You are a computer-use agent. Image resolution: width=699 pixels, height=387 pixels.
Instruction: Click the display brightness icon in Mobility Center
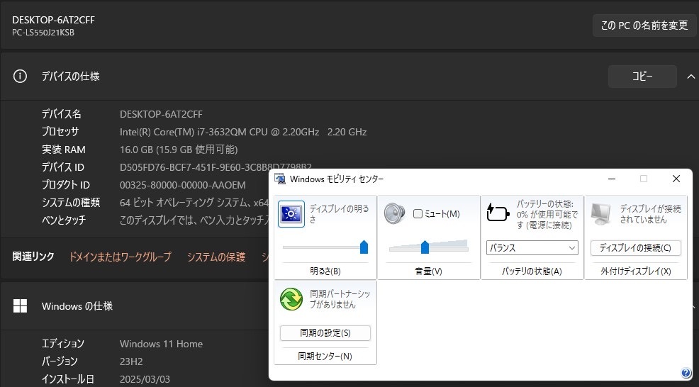[291, 214]
